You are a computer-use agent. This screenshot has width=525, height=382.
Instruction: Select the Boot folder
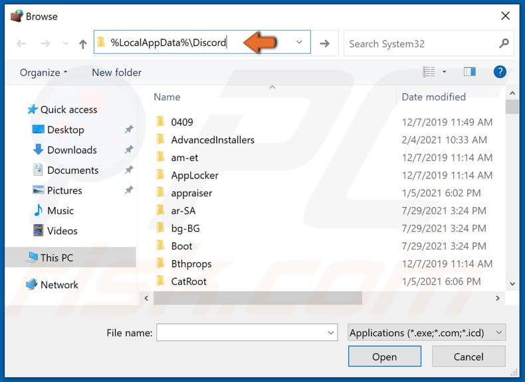(181, 246)
